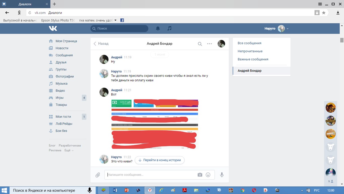Click the VK logo in header

[x=53, y=28]
